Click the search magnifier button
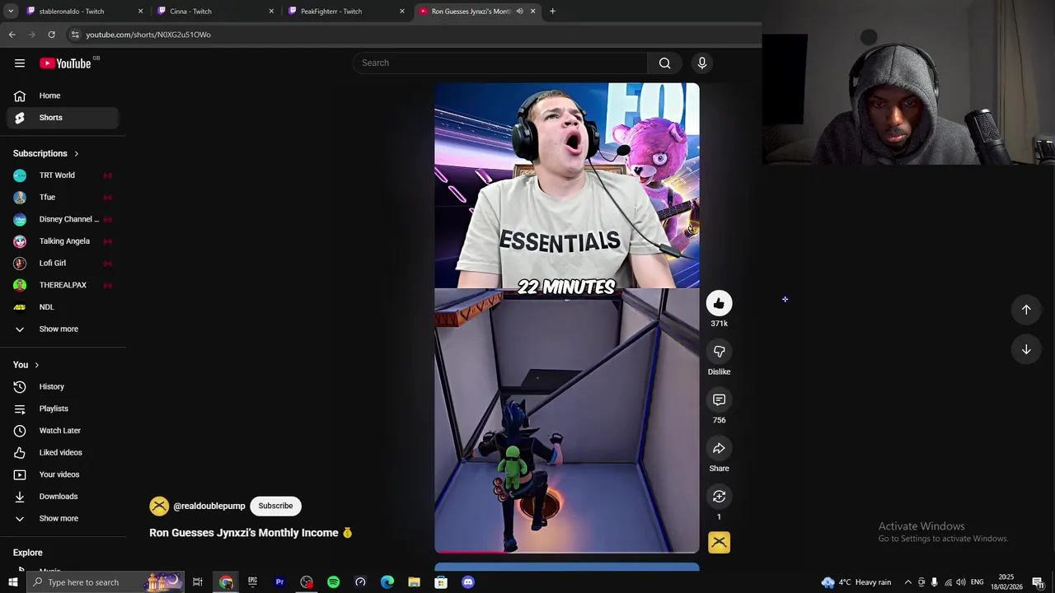The height and width of the screenshot is (593, 1055). tap(664, 63)
